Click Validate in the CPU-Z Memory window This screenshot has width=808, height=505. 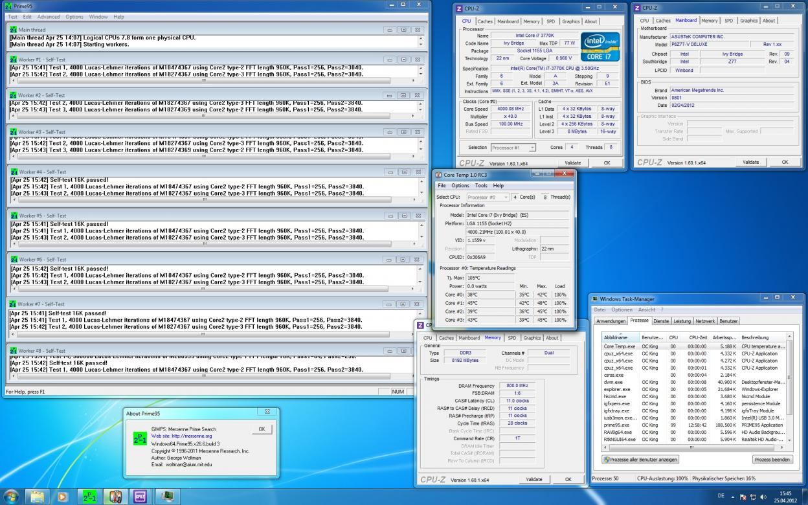click(x=534, y=480)
